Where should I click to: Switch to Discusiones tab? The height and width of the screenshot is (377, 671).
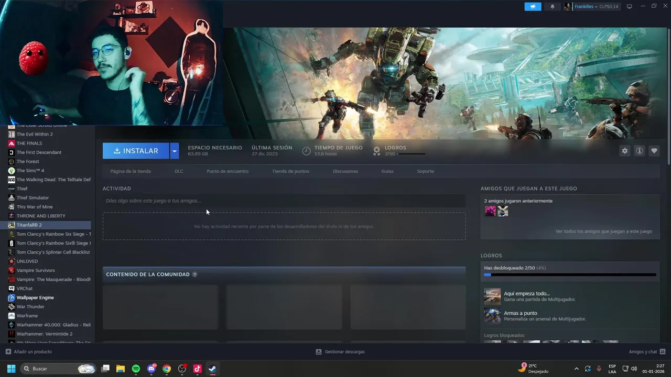point(345,171)
